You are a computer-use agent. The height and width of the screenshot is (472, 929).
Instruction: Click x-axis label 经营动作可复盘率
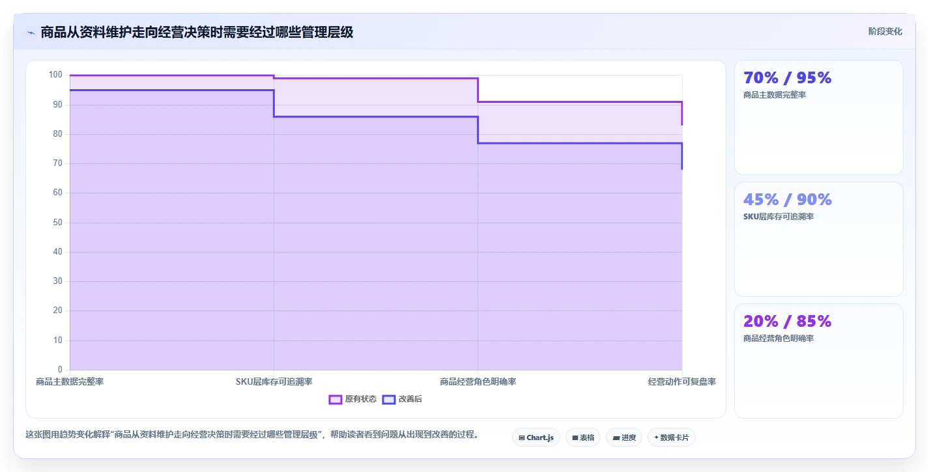[682, 382]
